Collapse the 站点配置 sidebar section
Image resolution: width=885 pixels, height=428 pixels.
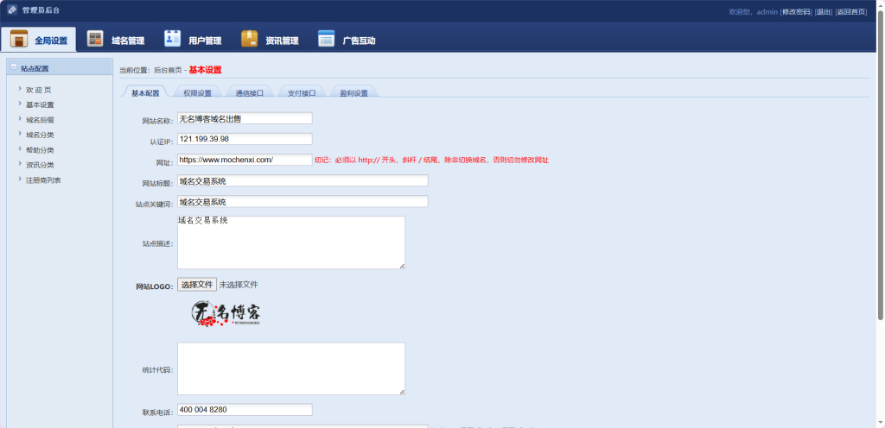[x=14, y=67]
